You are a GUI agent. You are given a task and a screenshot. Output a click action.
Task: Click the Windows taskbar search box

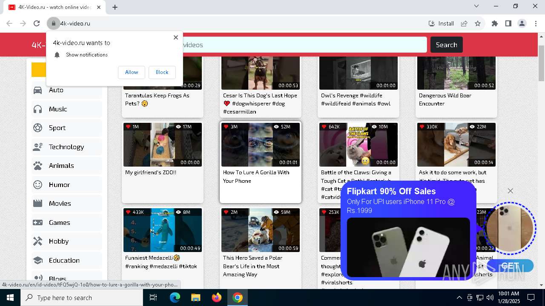(82, 297)
